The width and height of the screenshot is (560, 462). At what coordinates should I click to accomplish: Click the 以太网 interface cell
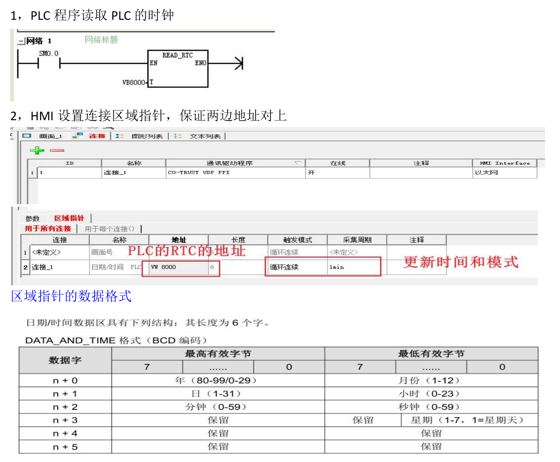(x=504, y=173)
